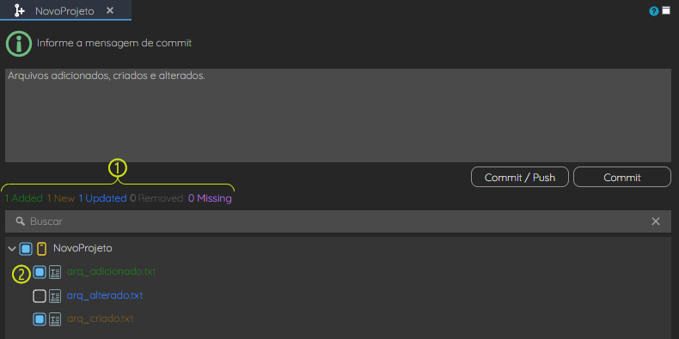Click text file icon beside arq_criado.txt
Viewport: 679px width, 339px height.
click(54, 319)
